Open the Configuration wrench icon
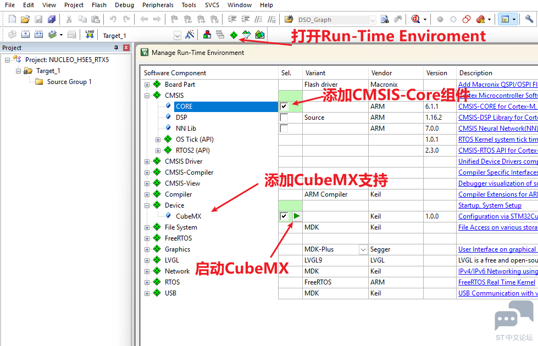538x346 pixels. point(529,19)
